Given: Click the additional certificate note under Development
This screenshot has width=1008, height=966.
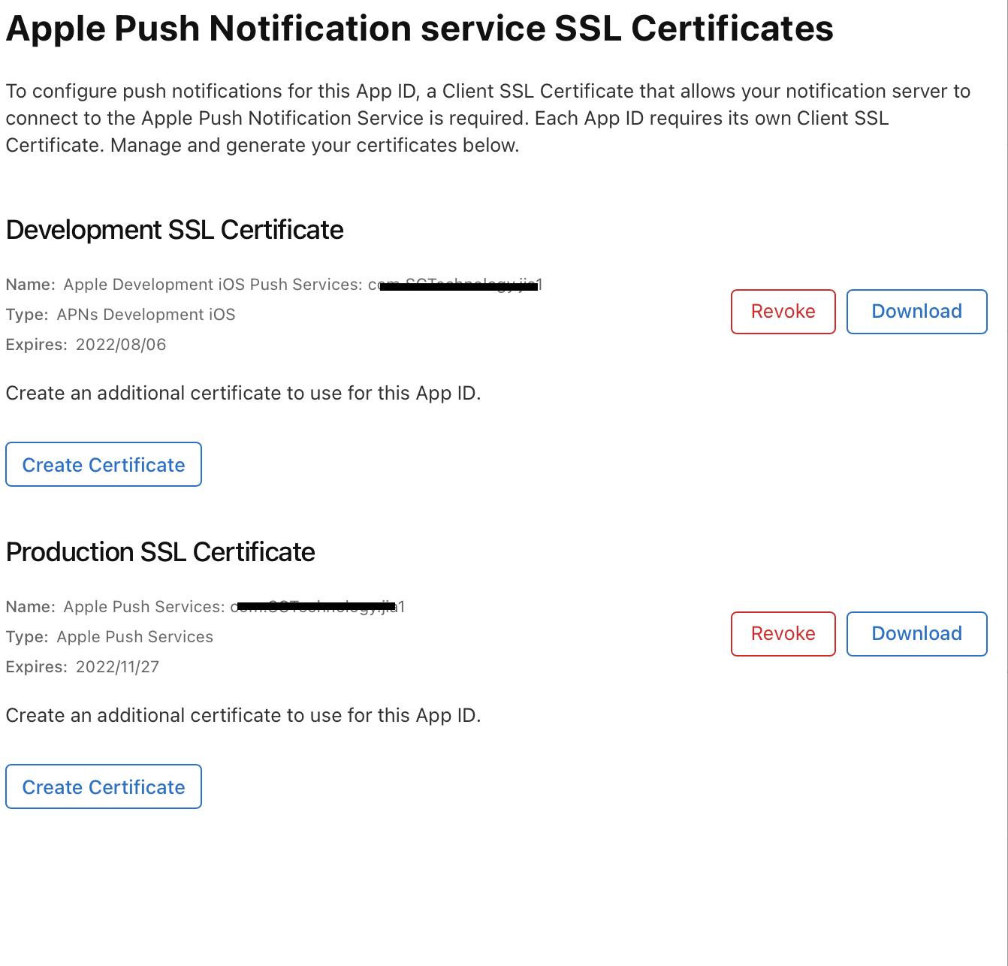Looking at the screenshot, I should [243, 394].
